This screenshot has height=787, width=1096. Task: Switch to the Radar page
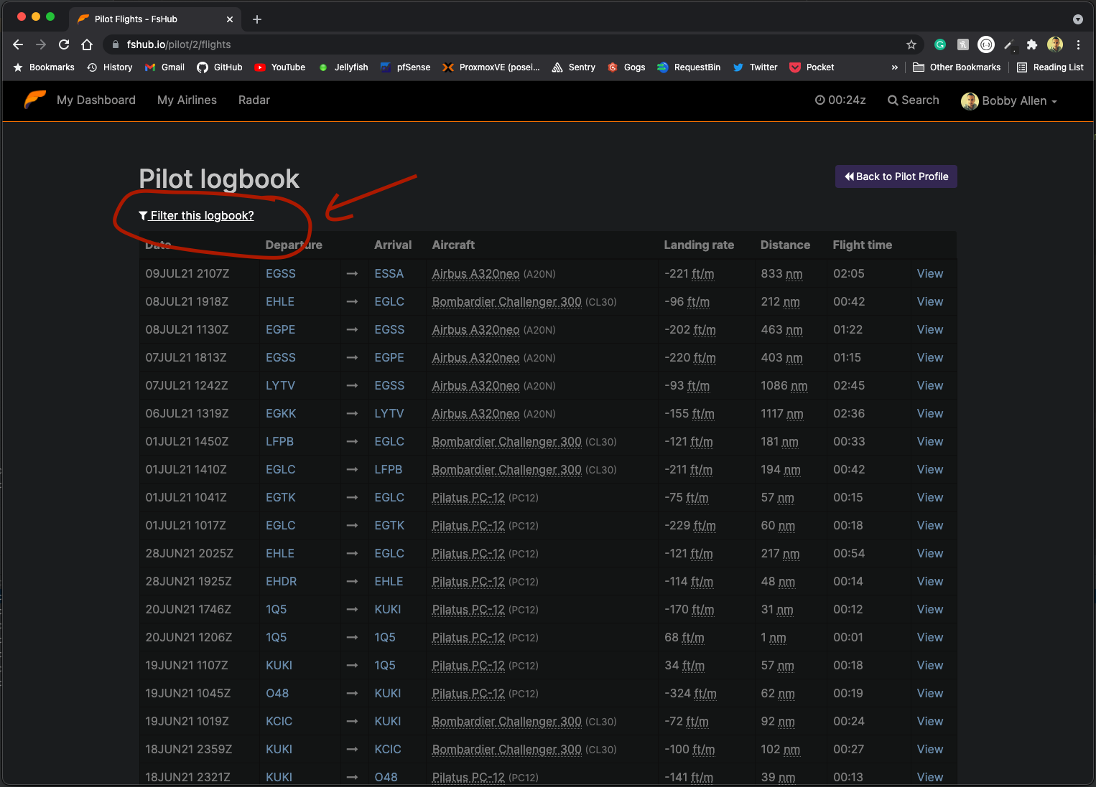pos(254,100)
